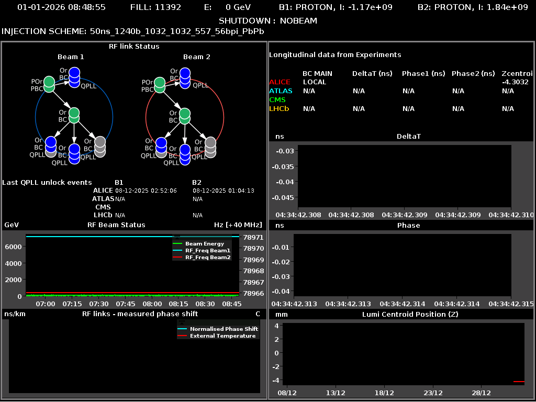Click the red ALICE experiment label
The width and height of the screenshot is (536, 402).
(280, 82)
